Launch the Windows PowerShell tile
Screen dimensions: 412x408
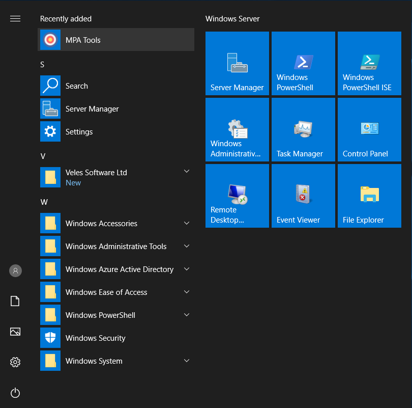click(303, 63)
